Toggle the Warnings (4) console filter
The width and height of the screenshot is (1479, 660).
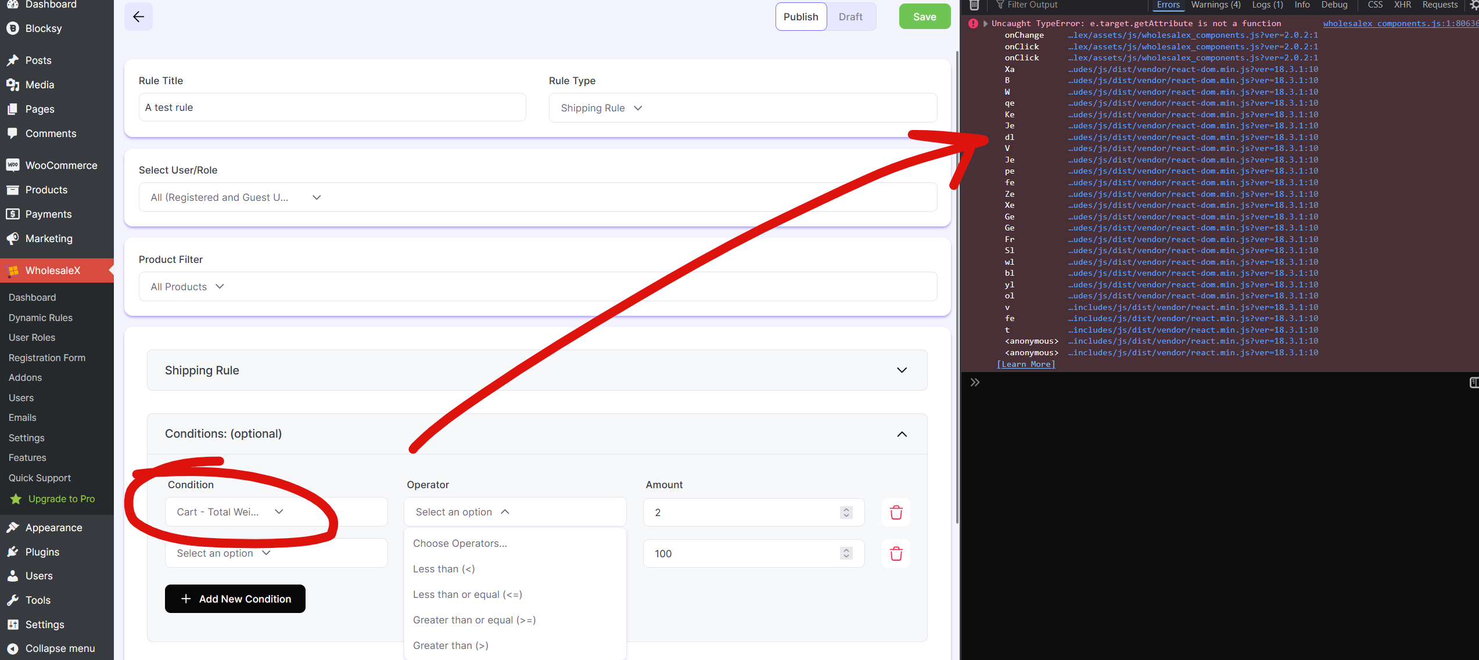(1216, 5)
